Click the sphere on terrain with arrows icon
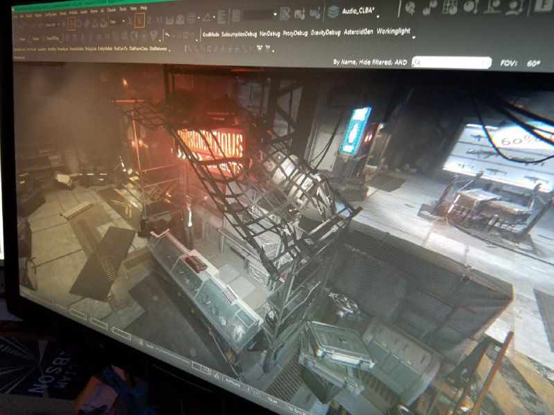The height and width of the screenshot is (415, 554). coord(515,6)
